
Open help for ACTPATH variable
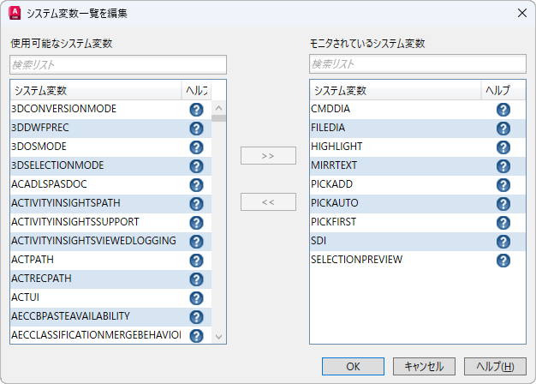coord(196,260)
